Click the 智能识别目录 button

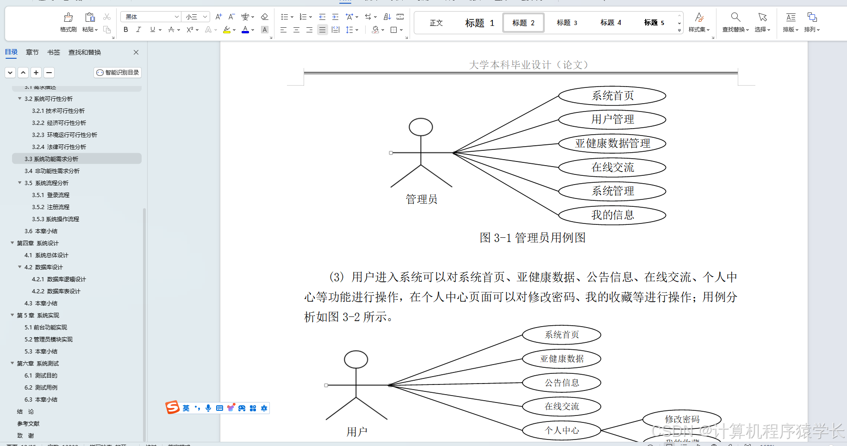tap(118, 73)
